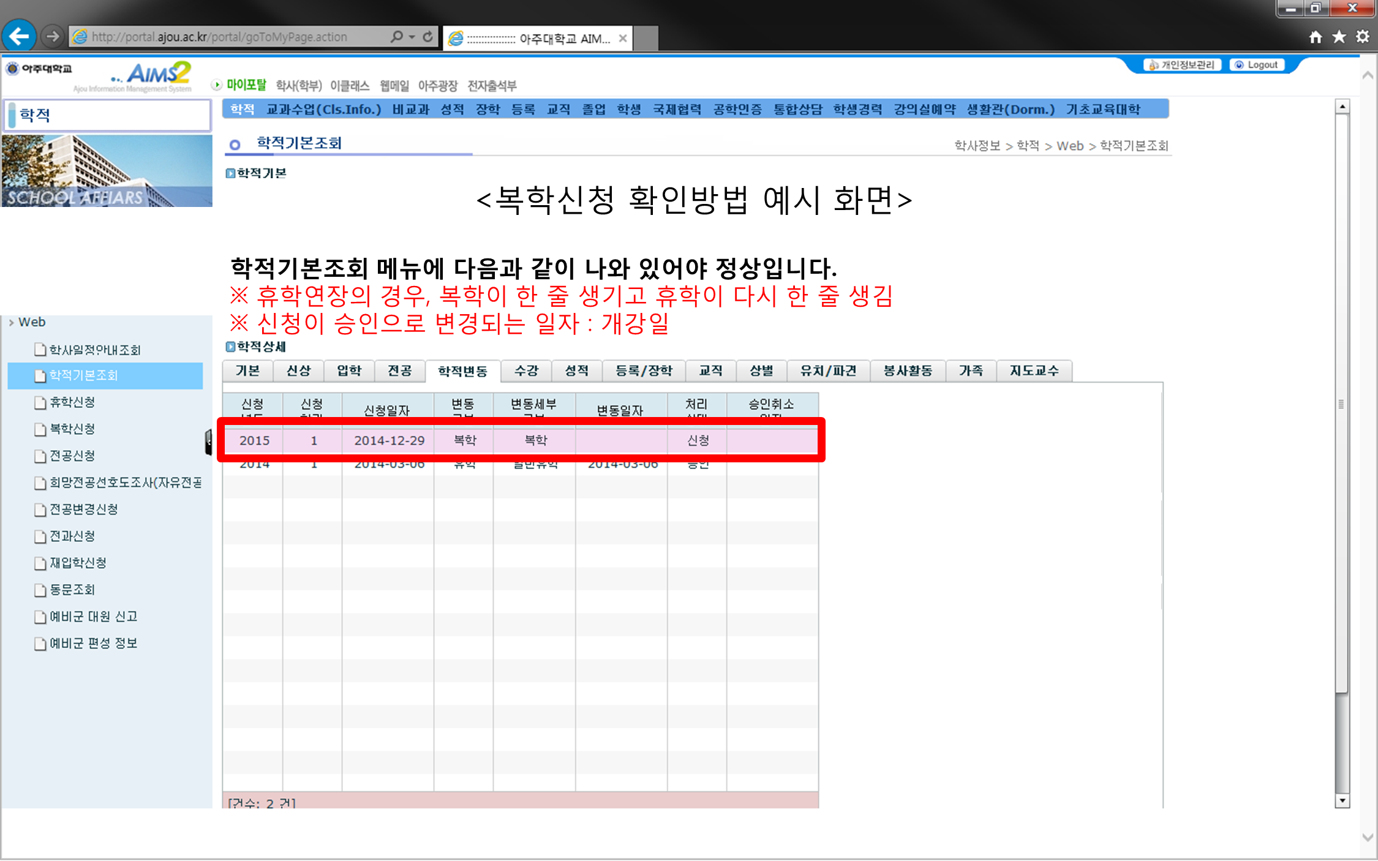1378x861 pixels.
Task: Click the favorites star icon
Action: (x=1339, y=37)
